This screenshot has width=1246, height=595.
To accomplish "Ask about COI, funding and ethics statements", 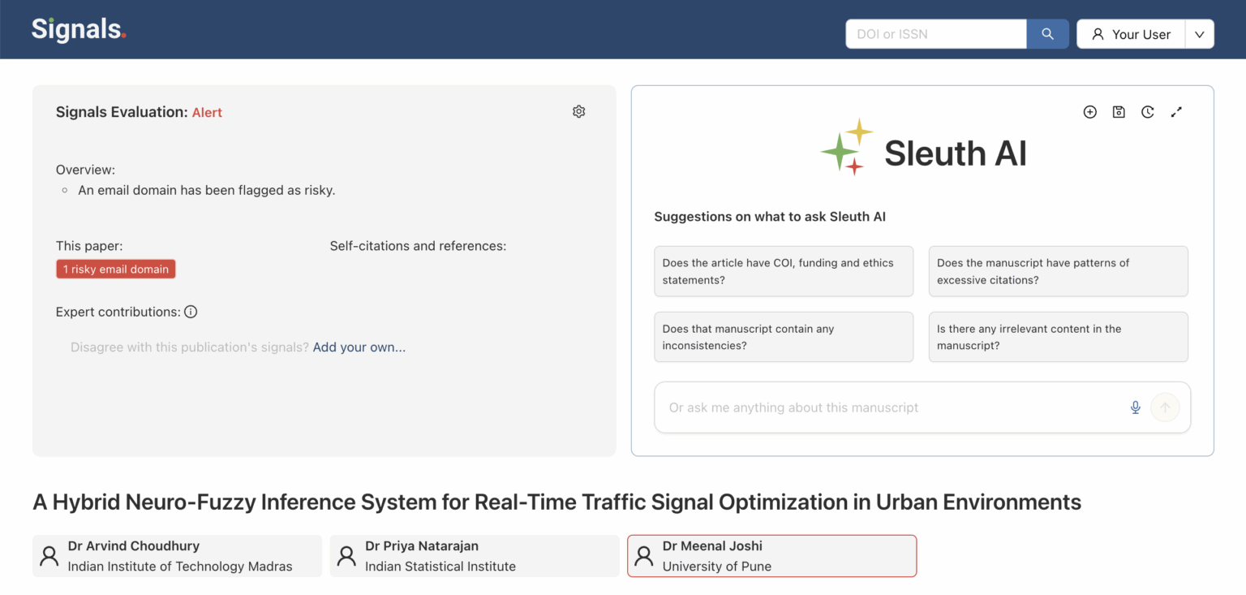I will (783, 271).
